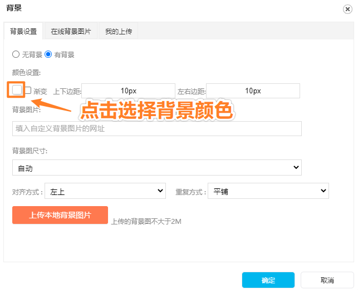Expand the 背景图尺寸 dropdown
This screenshot has height=290, width=358.
pyautogui.click(x=156, y=167)
